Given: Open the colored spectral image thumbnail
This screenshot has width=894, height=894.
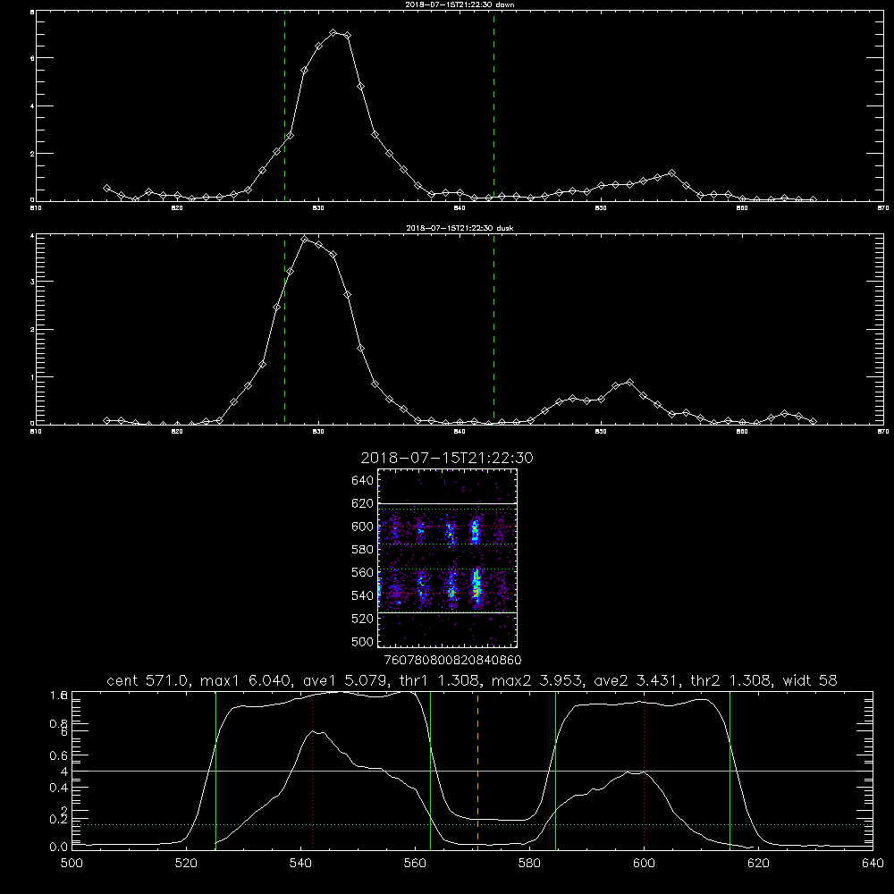Looking at the screenshot, I should (447, 558).
